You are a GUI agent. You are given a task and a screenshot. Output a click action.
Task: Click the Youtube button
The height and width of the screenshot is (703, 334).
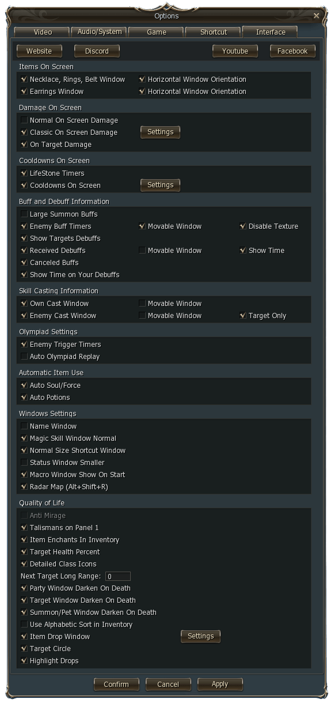(235, 51)
